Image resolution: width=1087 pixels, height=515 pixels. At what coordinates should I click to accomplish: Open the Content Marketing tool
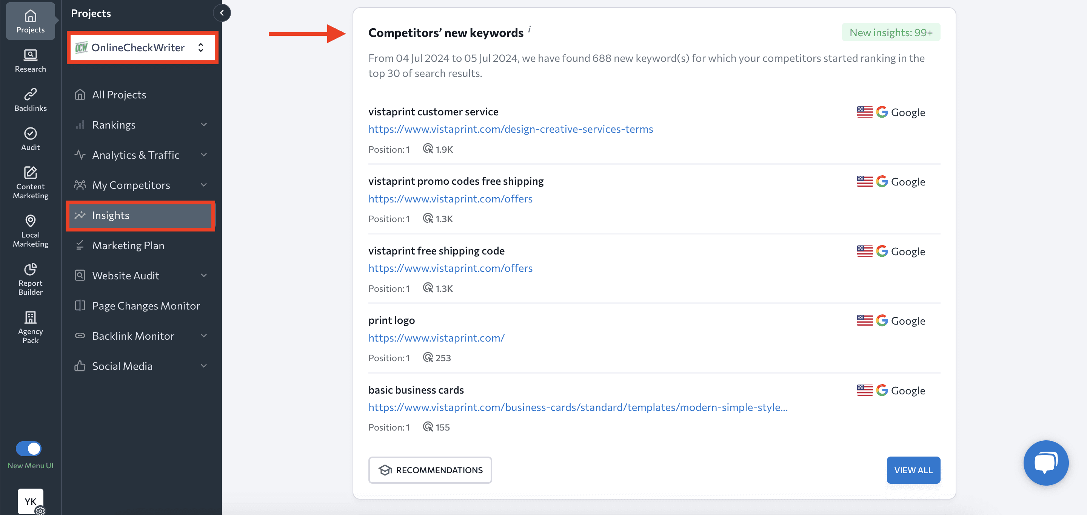pos(30,182)
